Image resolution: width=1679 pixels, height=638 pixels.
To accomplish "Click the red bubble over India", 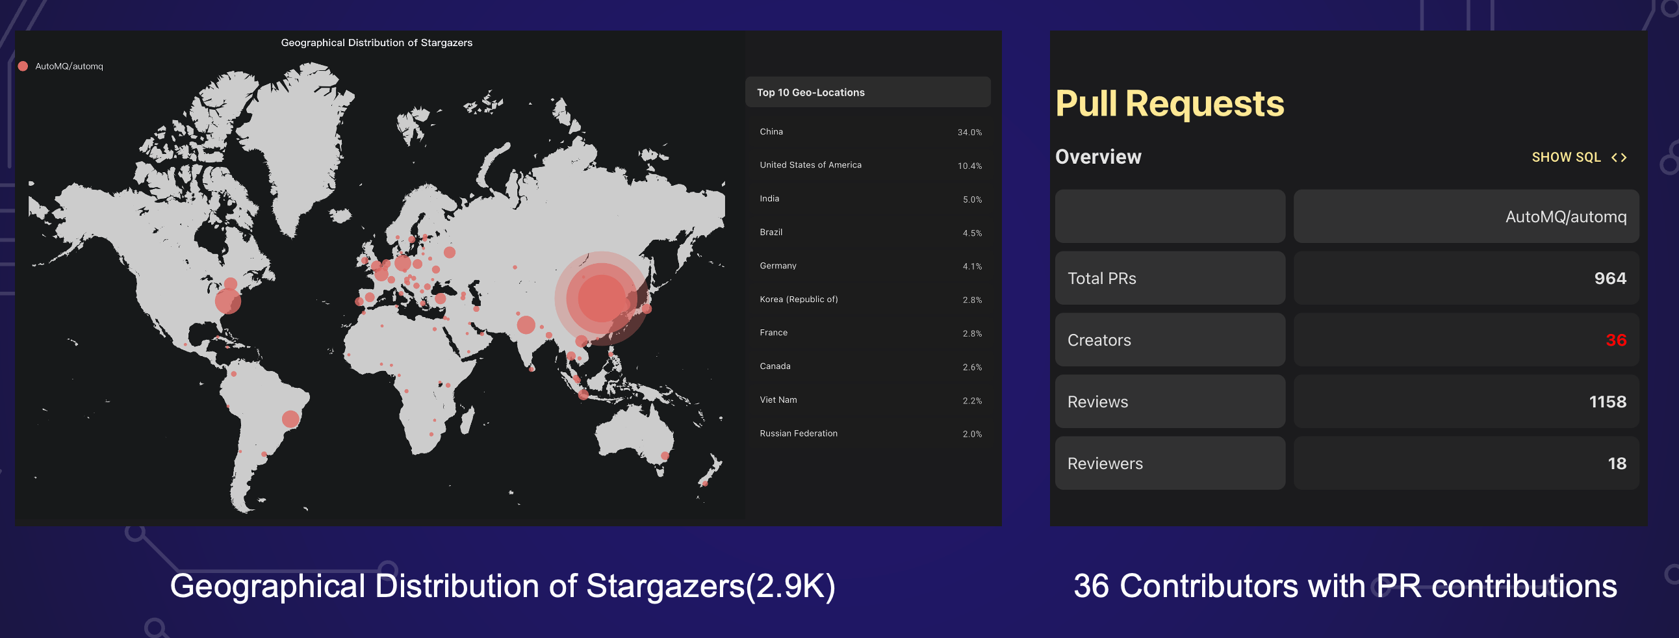I will click(x=526, y=325).
